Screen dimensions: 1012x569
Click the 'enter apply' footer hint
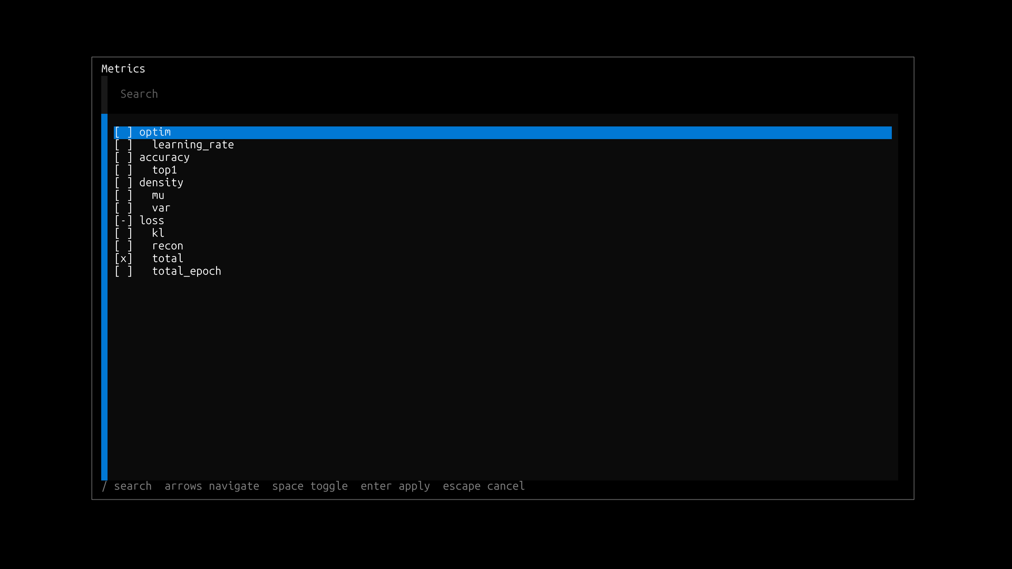[x=395, y=486]
